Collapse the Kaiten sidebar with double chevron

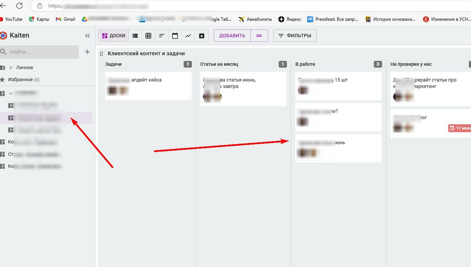pyautogui.click(x=87, y=36)
